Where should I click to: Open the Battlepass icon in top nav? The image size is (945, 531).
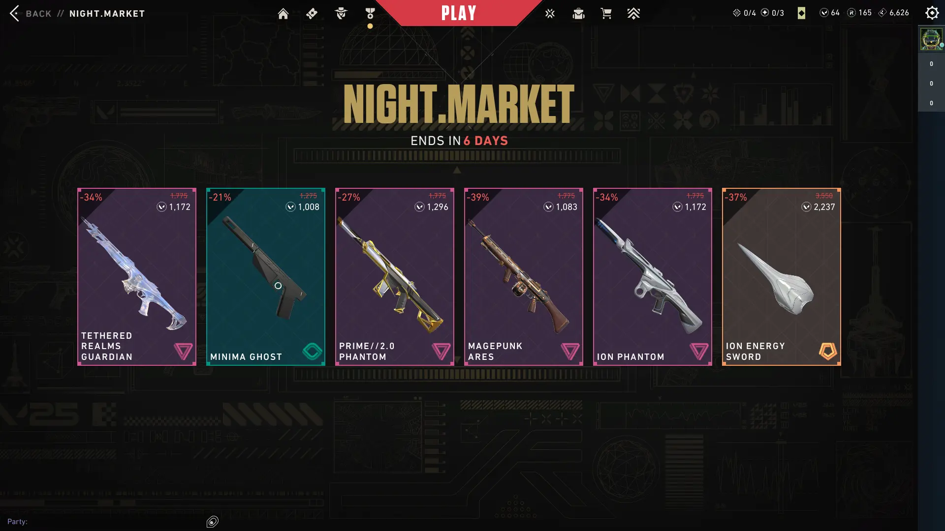pos(312,14)
